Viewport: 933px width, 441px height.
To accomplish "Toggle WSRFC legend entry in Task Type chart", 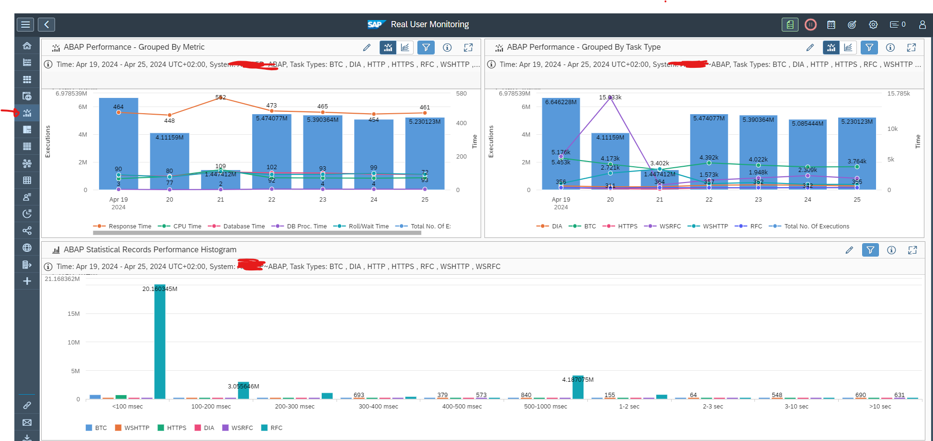I will click(663, 226).
